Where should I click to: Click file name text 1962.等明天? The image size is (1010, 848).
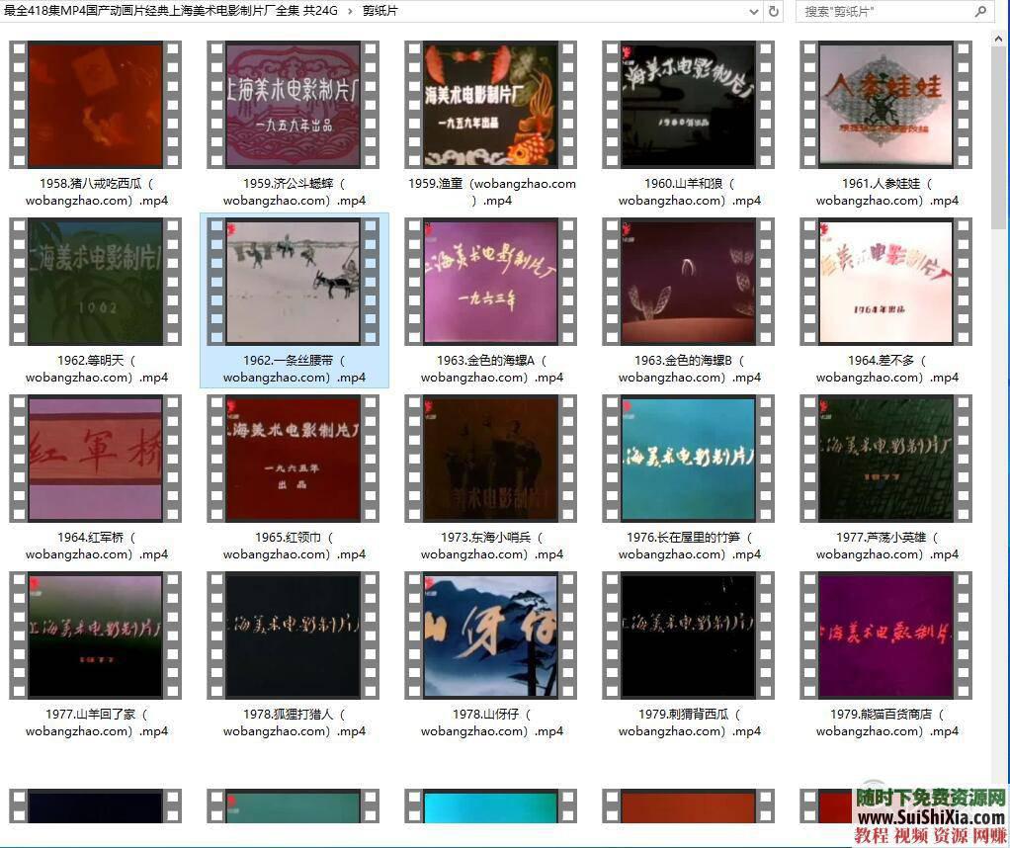pos(97,369)
